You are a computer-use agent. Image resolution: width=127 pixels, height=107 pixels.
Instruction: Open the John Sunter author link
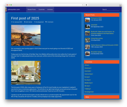(x=29, y=22)
